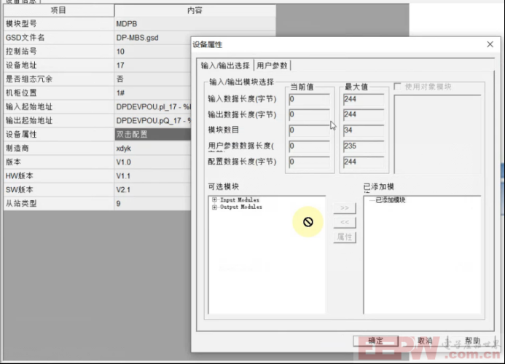Click the DP-MBS.gsd file name cell
This screenshot has height=364, width=505.
coord(152,38)
